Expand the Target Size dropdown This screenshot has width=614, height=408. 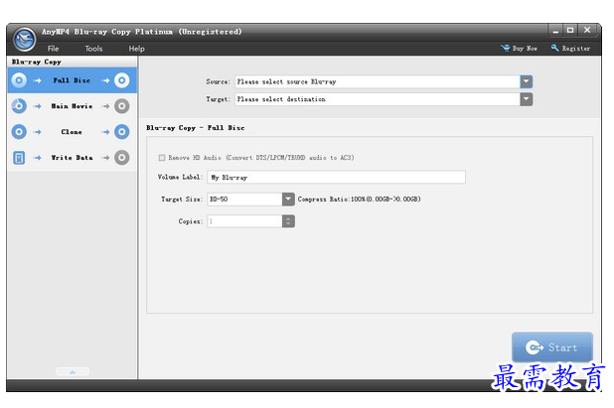[x=288, y=200]
